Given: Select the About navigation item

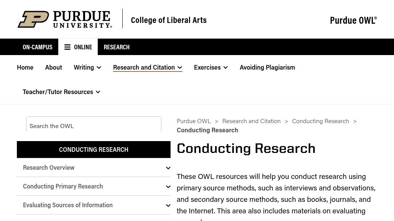Looking at the screenshot, I should [53, 67].
